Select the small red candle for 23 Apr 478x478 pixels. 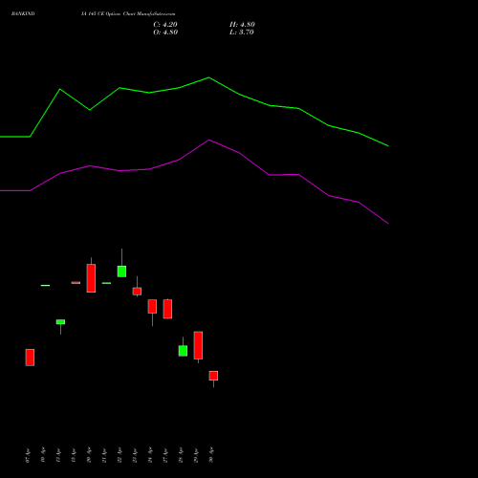click(137, 292)
